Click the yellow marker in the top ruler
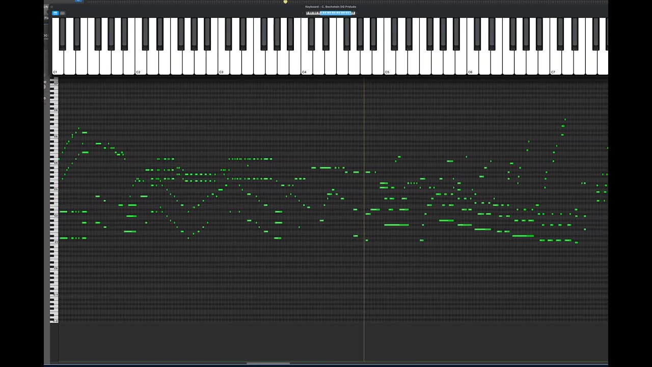Screen dimensions: 652x367 click(x=285, y=2)
